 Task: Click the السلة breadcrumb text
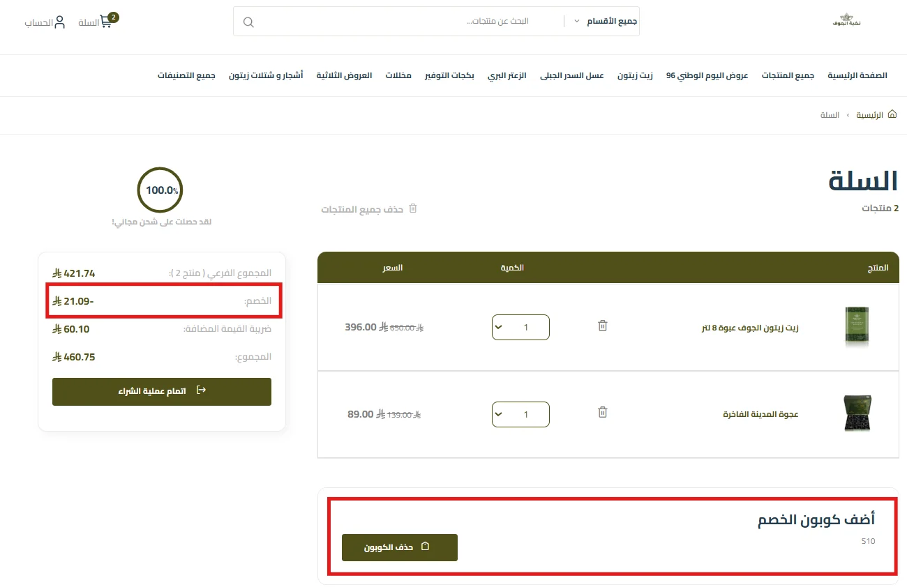830,114
